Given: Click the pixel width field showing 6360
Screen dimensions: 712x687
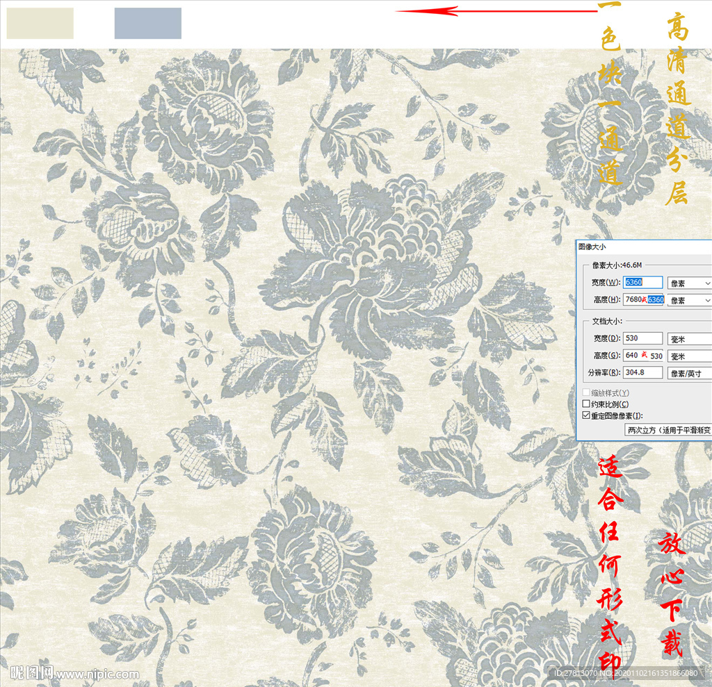Looking at the screenshot, I should tap(642, 282).
